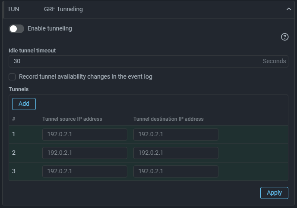The image size is (297, 208).
Task: Select tunnel row number 3
Action: [x=14, y=171]
